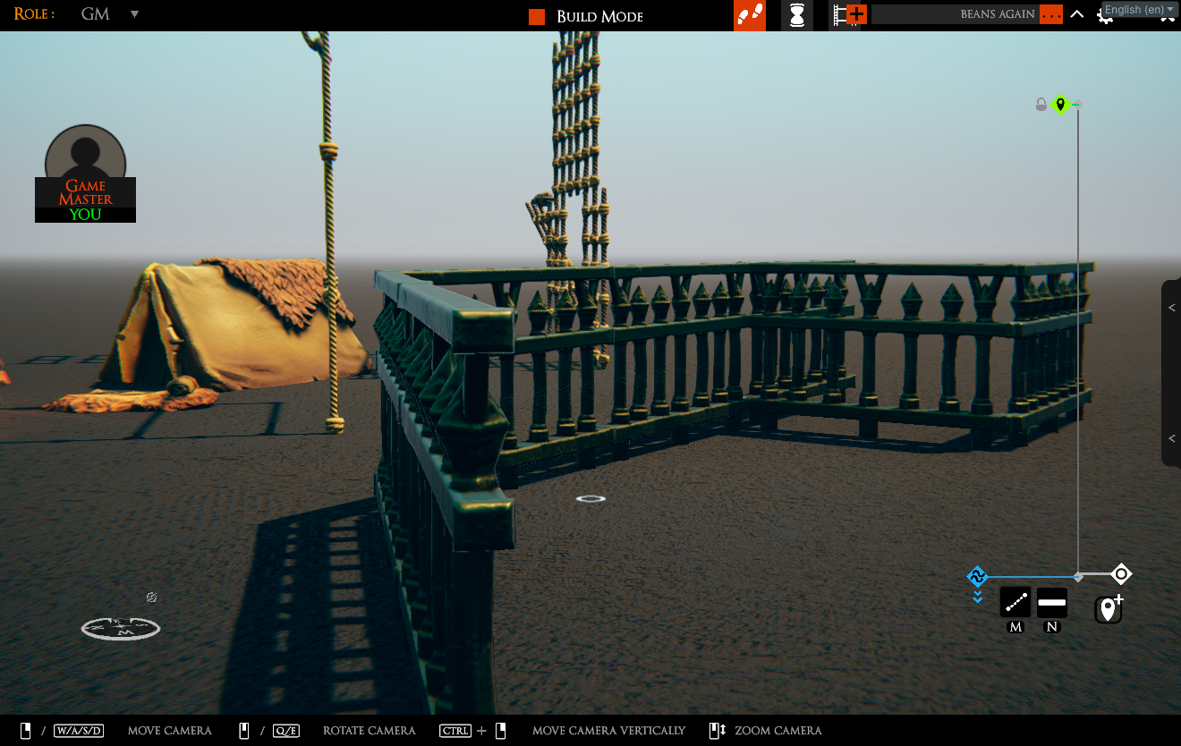Select the flat bar tool labeled N

tap(1052, 603)
